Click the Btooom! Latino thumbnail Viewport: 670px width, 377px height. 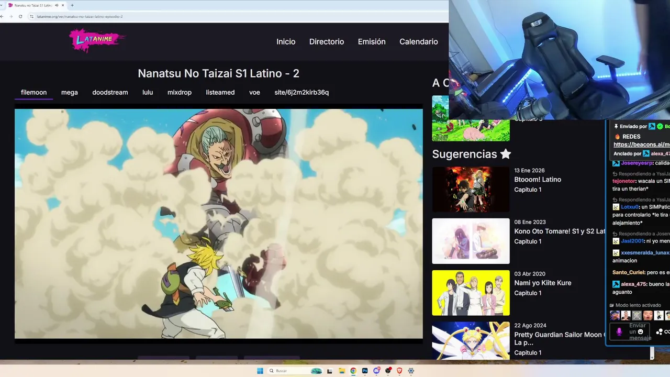[x=471, y=189]
